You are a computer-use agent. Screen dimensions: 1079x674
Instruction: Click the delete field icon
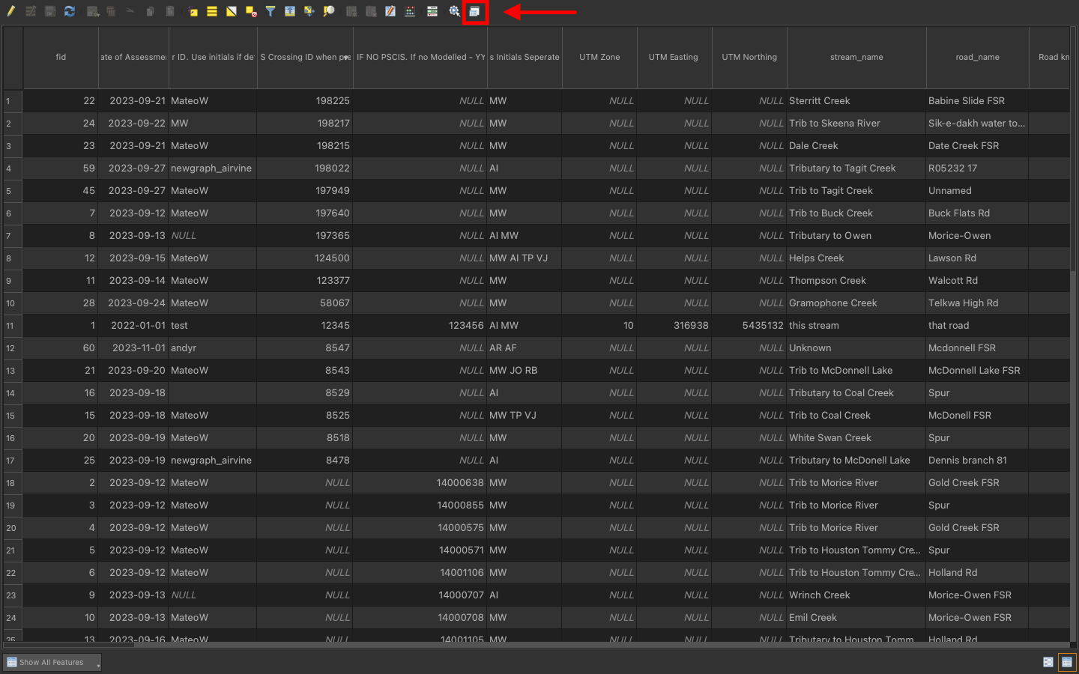pos(371,11)
